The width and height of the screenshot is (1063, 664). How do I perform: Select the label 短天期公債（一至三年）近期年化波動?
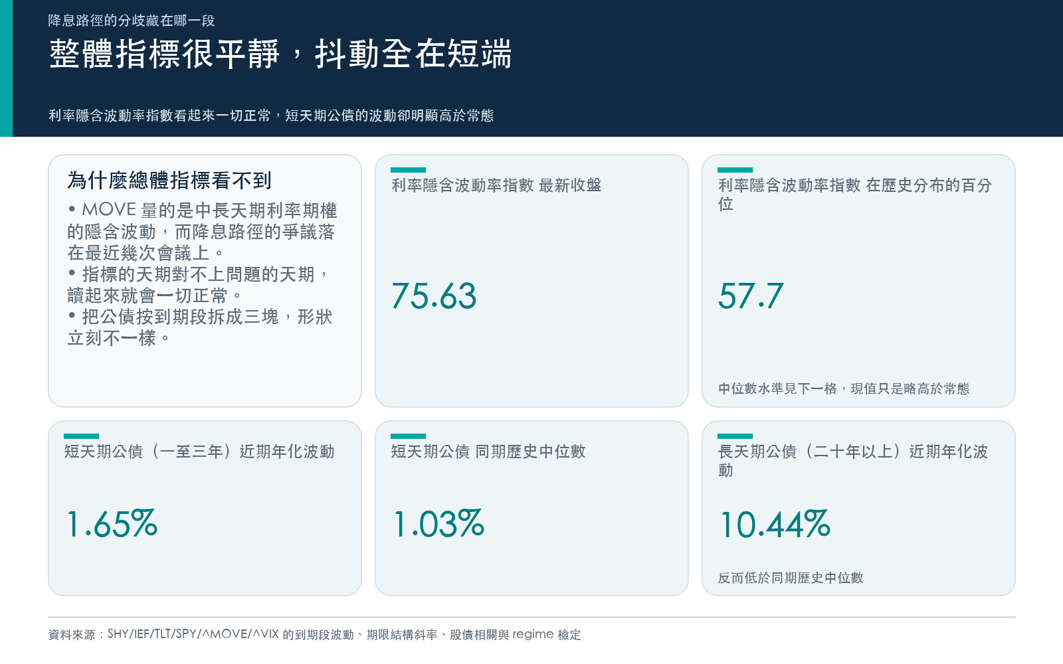(x=199, y=452)
